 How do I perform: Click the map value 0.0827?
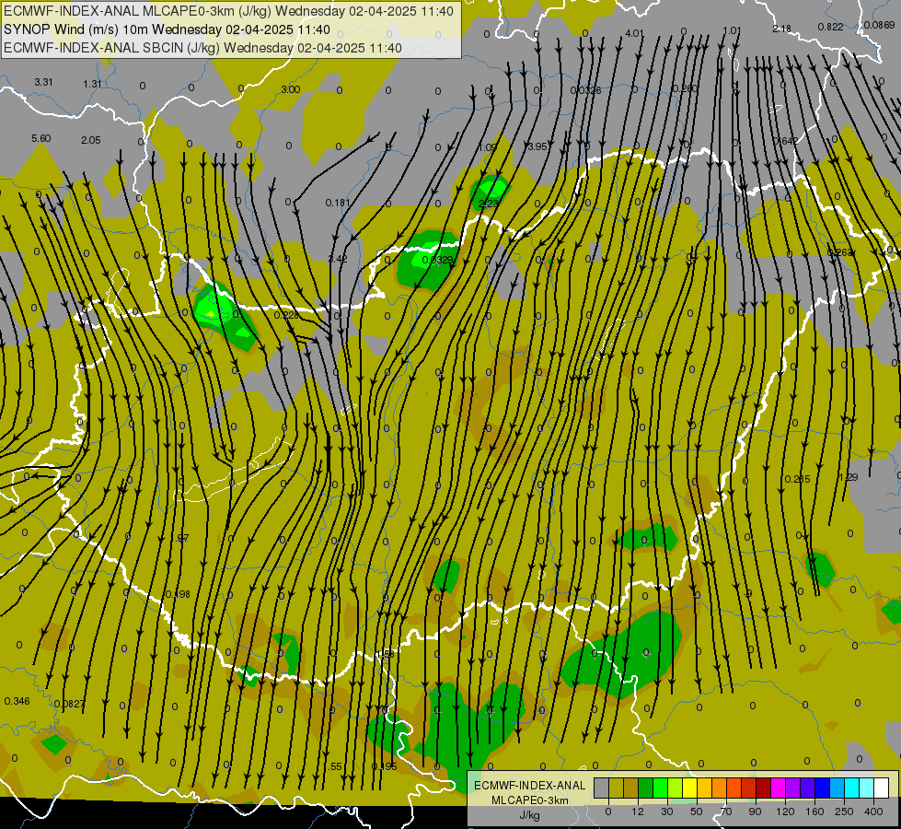[x=70, y=704]
